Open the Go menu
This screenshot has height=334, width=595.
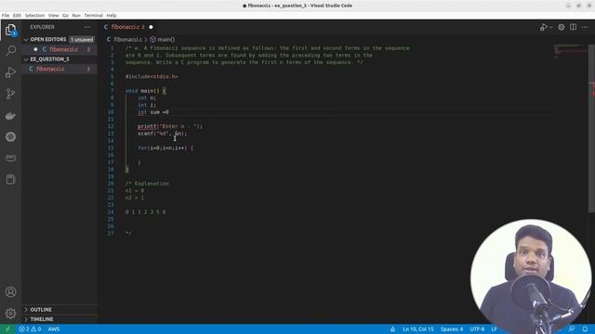65,16
